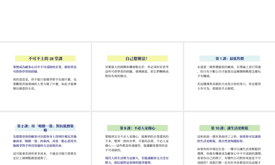Select the 第 9 課: 不必人家操心 slide
This screenshot has height=165, width=275.
(x=137, y=140)
